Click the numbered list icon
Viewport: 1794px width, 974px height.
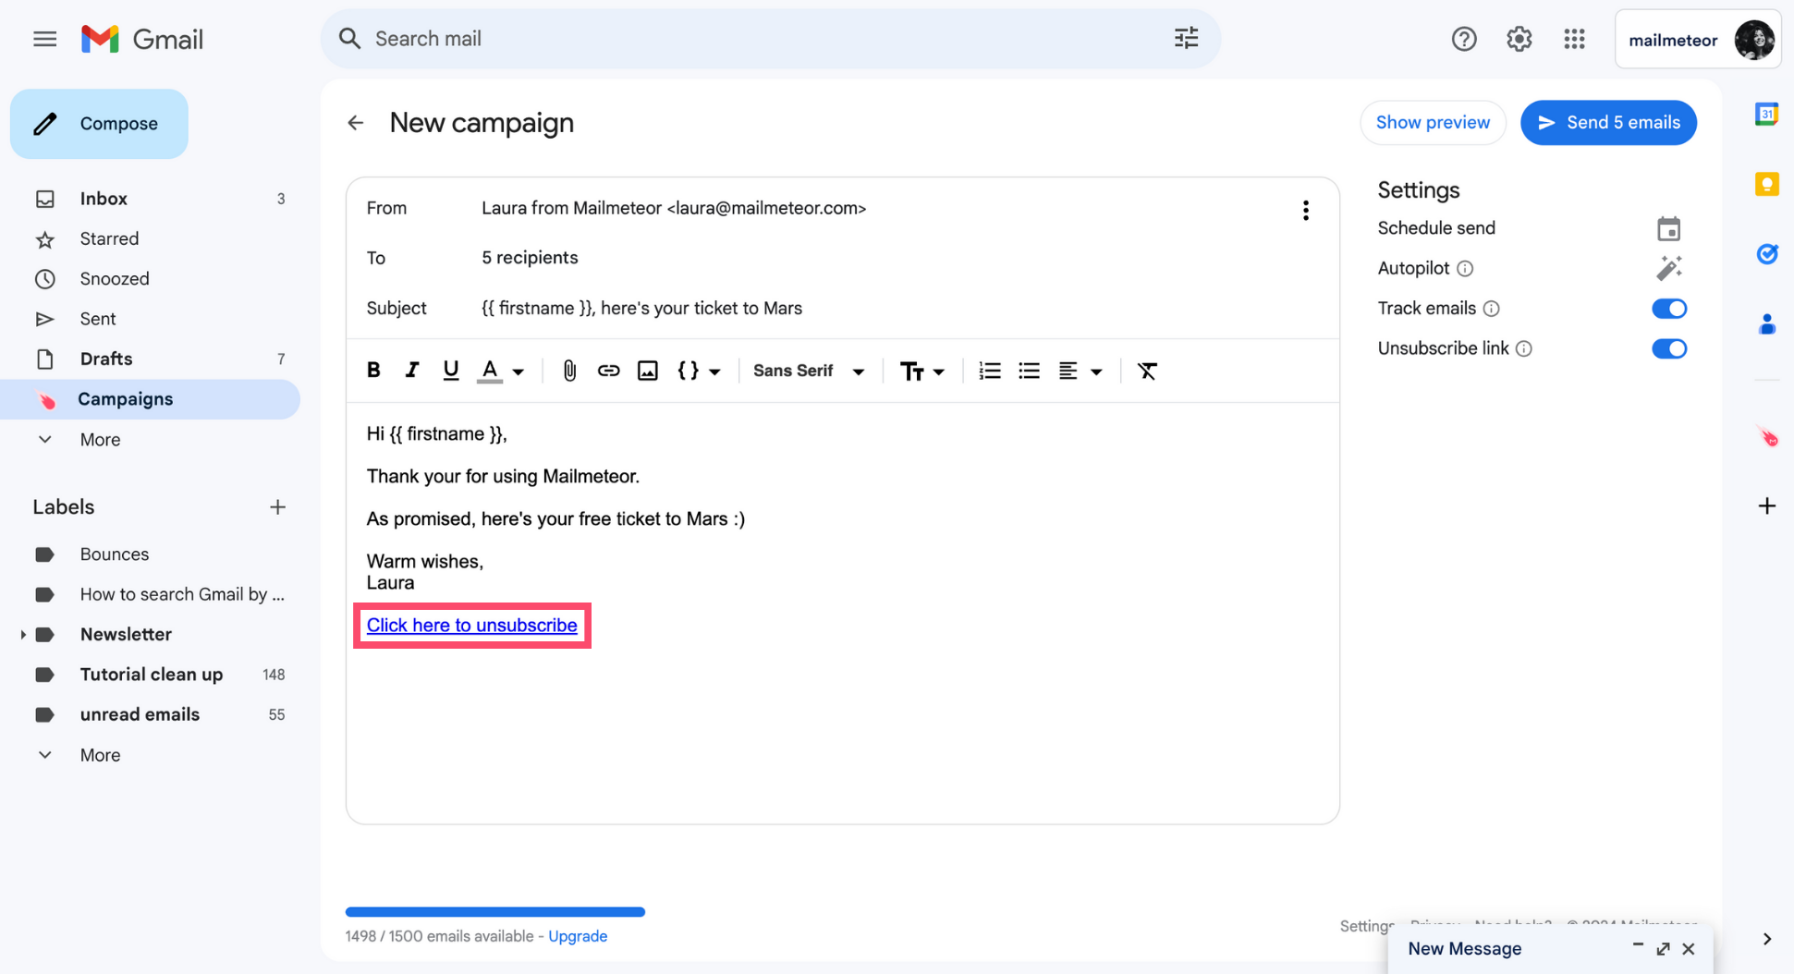pos(989,371)
